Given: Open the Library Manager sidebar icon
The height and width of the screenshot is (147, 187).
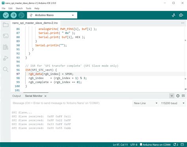Looking at the screenshot, I should (6, 47).
